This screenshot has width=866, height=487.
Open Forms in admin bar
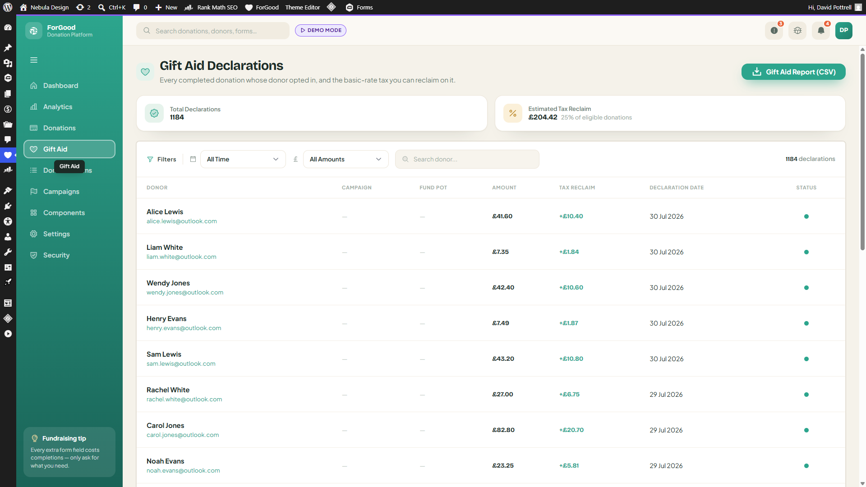[x=359, y=7]
